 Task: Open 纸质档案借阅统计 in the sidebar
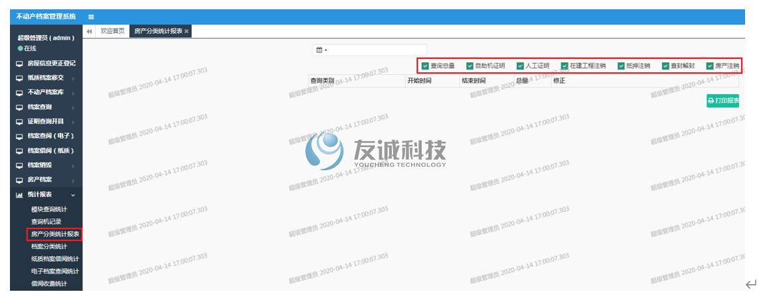54,259
